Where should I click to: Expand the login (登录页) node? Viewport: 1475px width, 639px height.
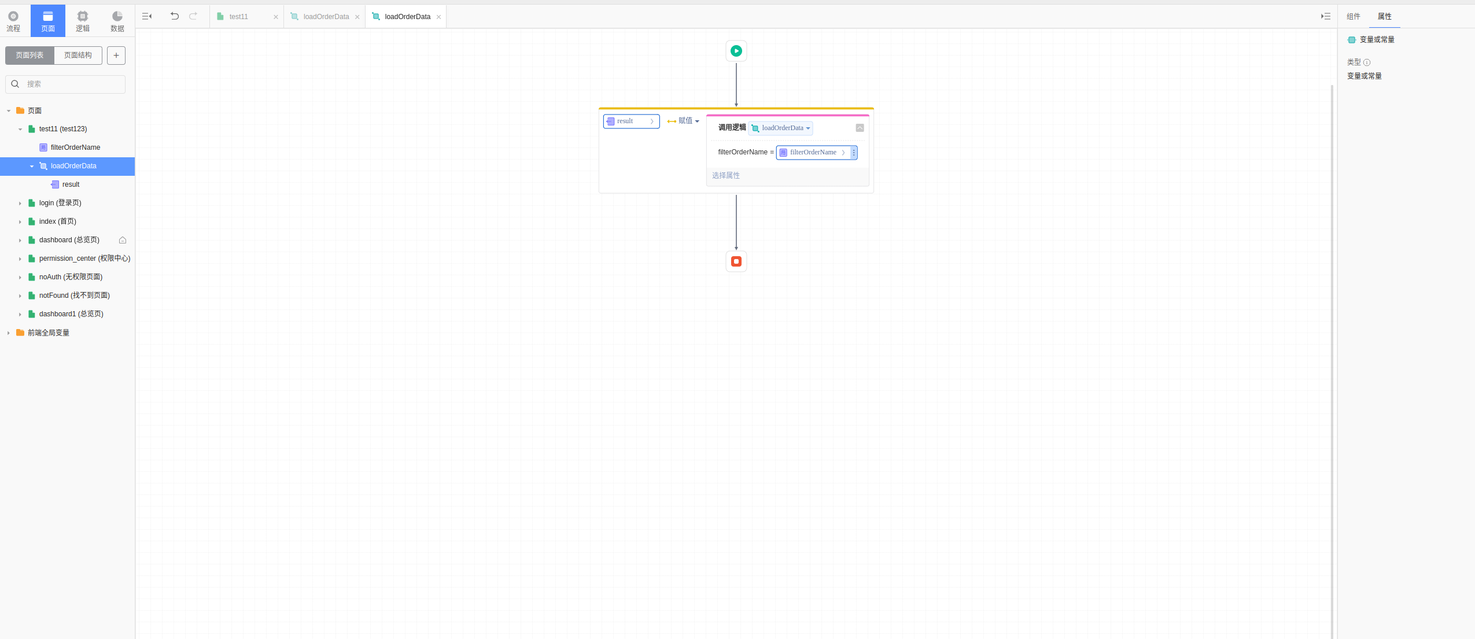click(x=20, y=203)
